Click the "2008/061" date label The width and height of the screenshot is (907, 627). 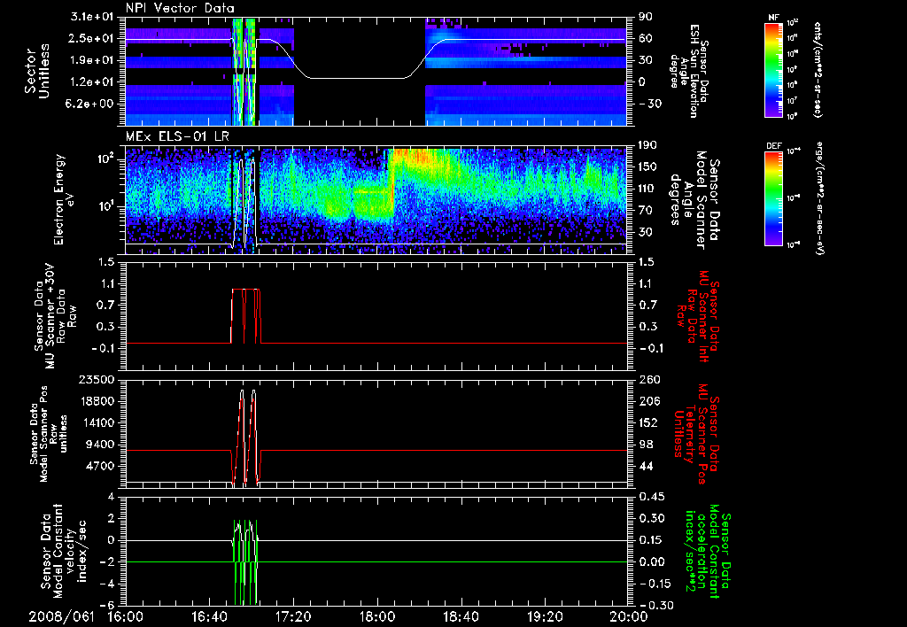[x=61, y=616]
